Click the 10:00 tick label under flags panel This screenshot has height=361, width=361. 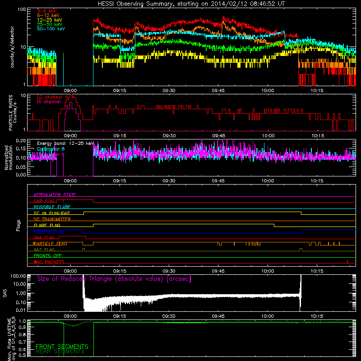268,271
